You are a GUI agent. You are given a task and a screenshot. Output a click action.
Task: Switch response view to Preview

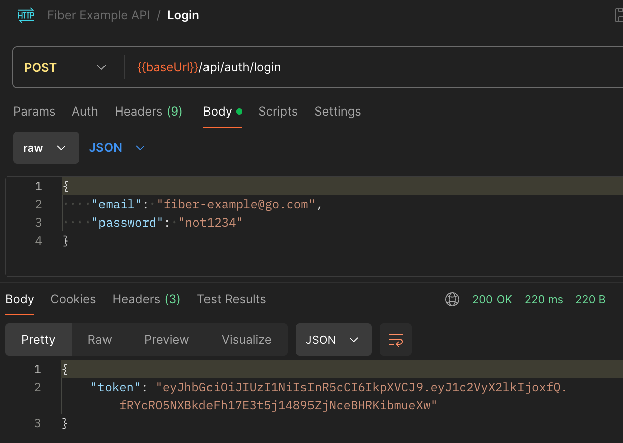click(166, 340)
